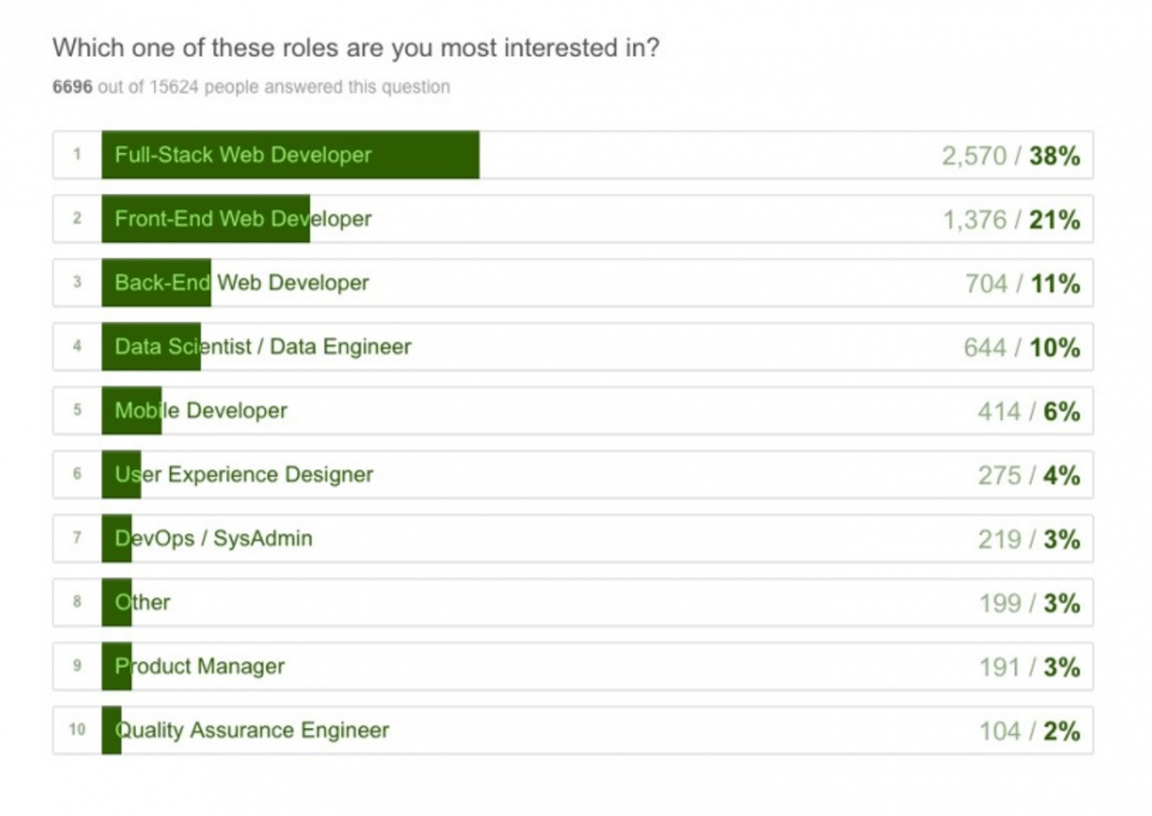
Task: Click rank number 10 in the last row
Action: pyautogui.click(x=77, y=730)
